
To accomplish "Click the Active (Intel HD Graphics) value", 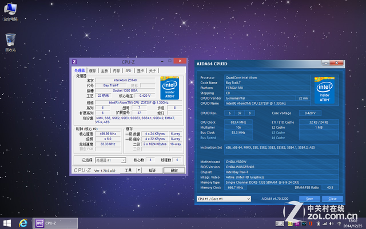I will coord(281,177).
